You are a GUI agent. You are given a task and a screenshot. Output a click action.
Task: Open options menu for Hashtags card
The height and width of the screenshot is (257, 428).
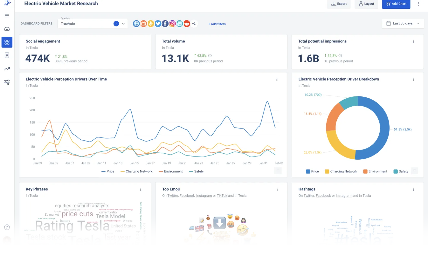[413, 189]
